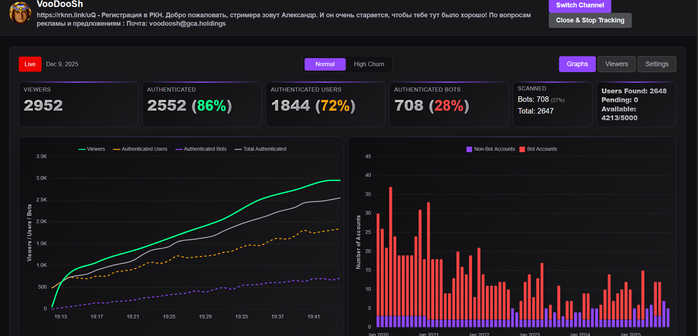Switch to the Viewers tab

coord(616,64)
